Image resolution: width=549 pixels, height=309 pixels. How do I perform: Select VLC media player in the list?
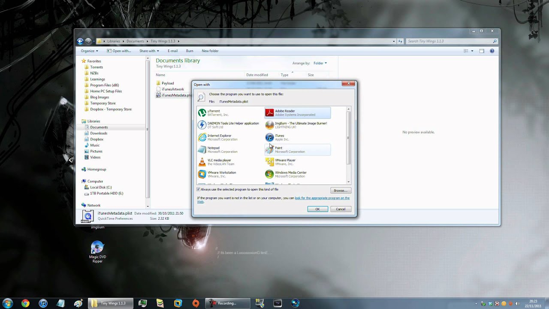[x=229, y=162]
